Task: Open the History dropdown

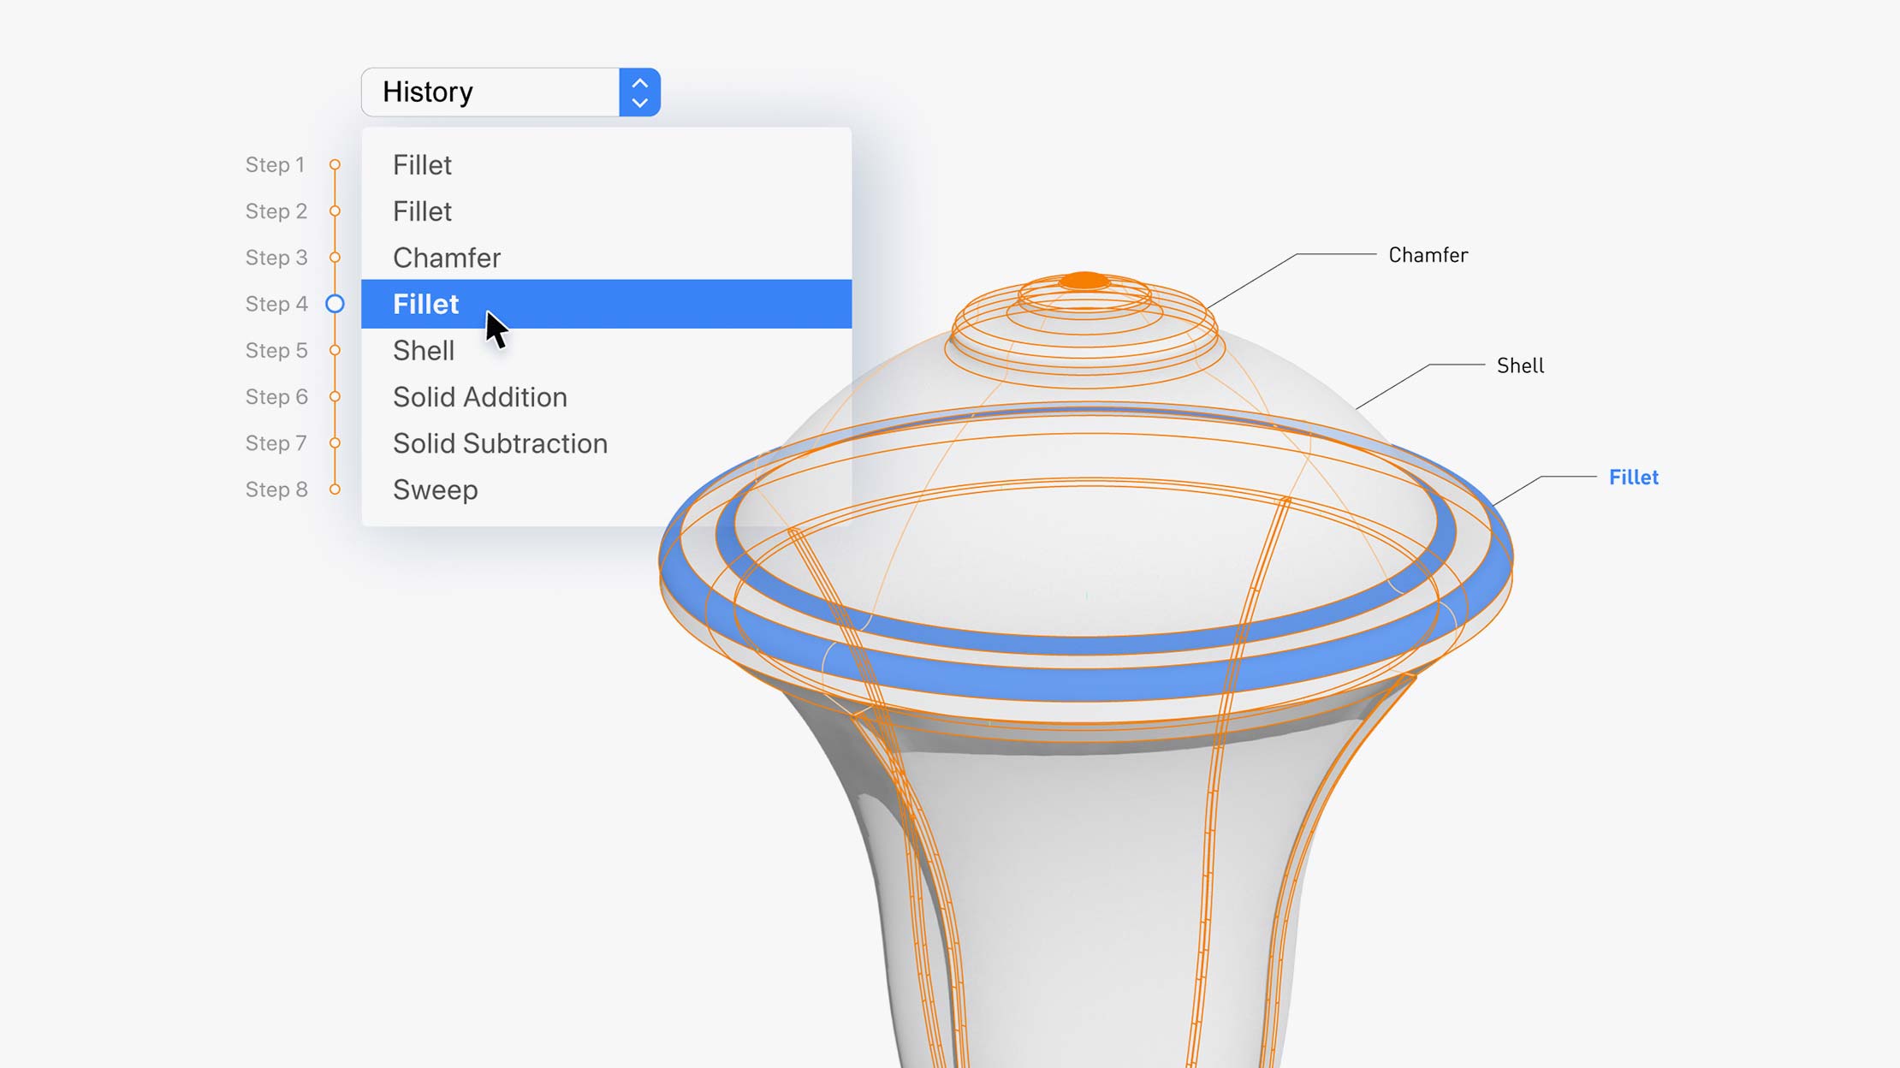Action: pyautogui.click(x=510, y=92)
